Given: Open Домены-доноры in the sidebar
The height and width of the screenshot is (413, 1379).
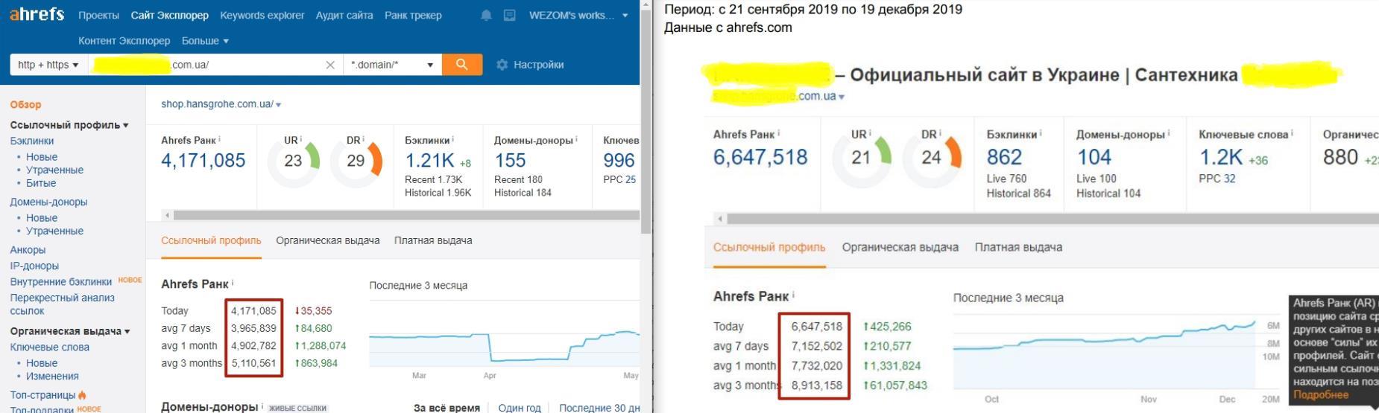Looking at the screenshot, I should pos(48,202).
